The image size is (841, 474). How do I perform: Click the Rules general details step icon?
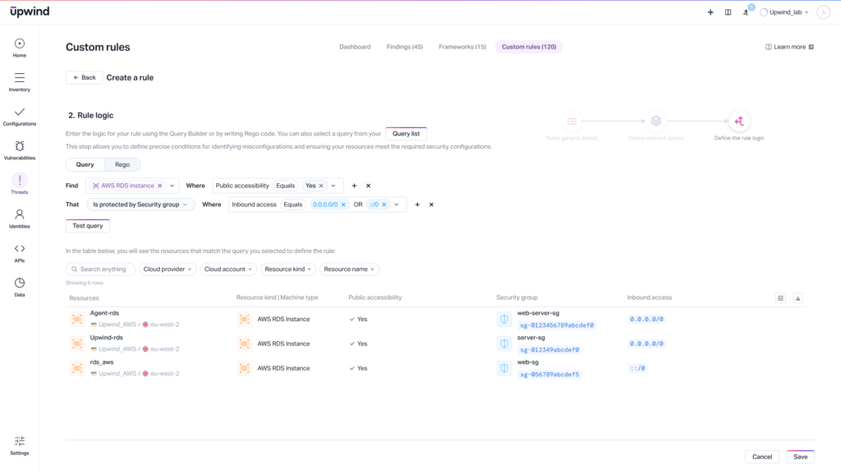pyautogui.click(x=572, y=122)
